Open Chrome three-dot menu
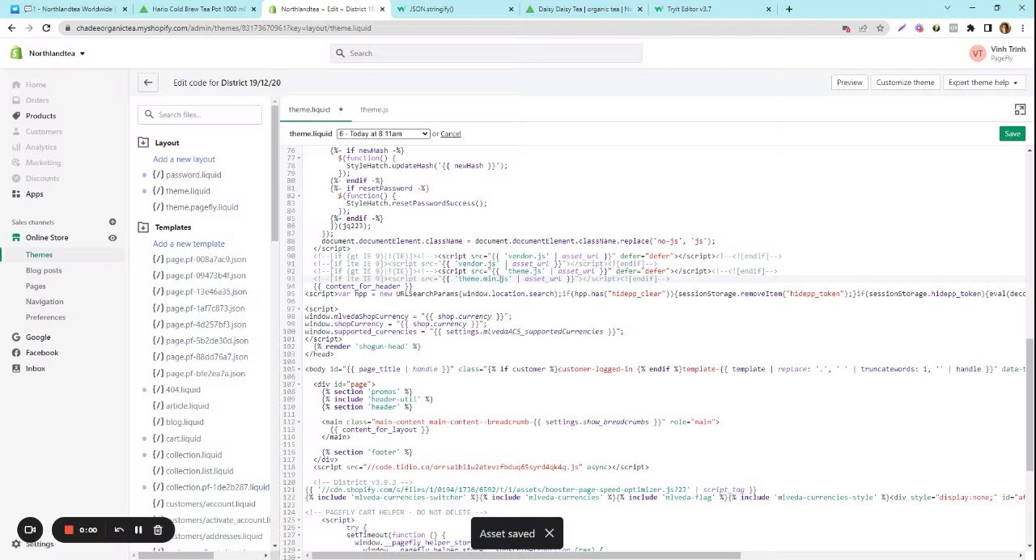 tap(1022, 28)
